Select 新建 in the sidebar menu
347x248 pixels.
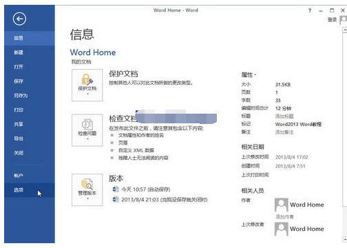coord(19,52)
